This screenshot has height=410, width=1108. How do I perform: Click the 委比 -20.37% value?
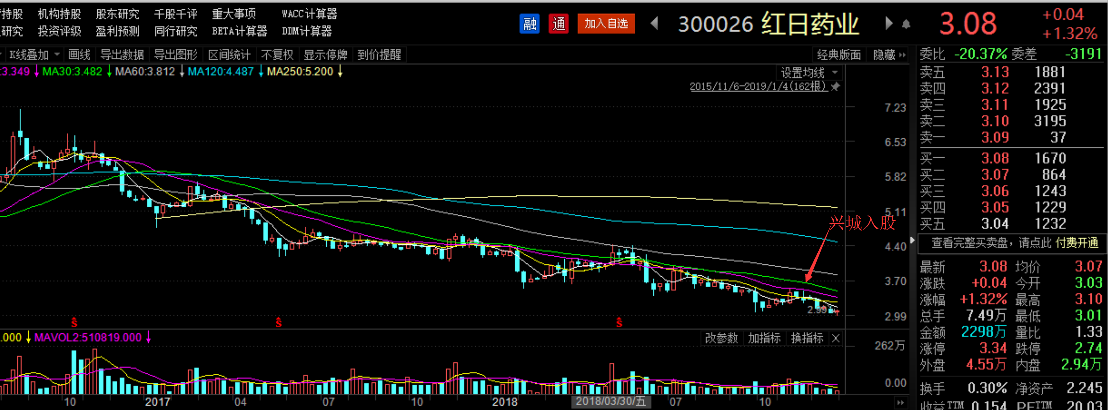click(981, 54)
